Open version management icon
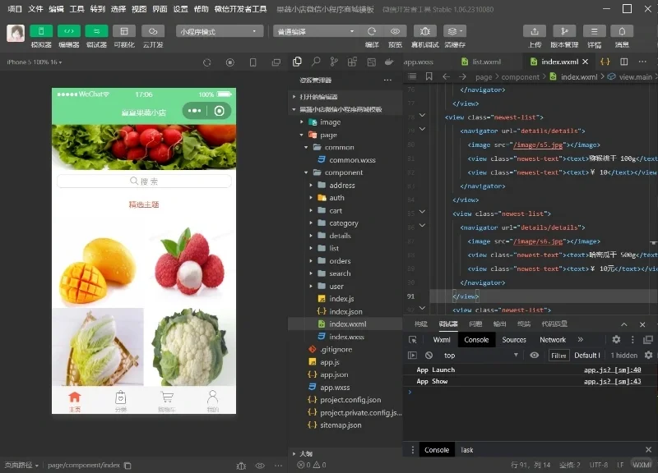Screen dimensions: 658x473 coord(564,30)
